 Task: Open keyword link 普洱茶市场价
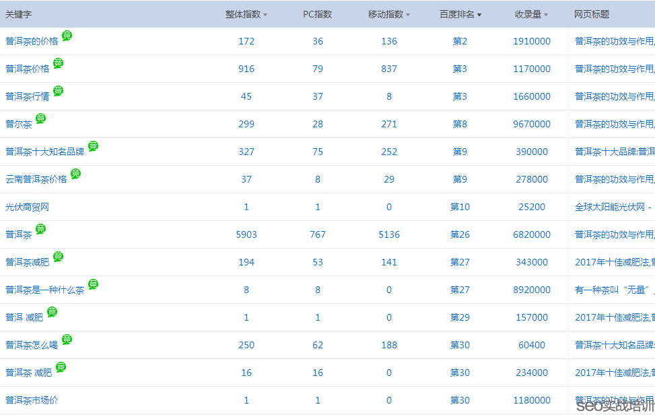32,400
